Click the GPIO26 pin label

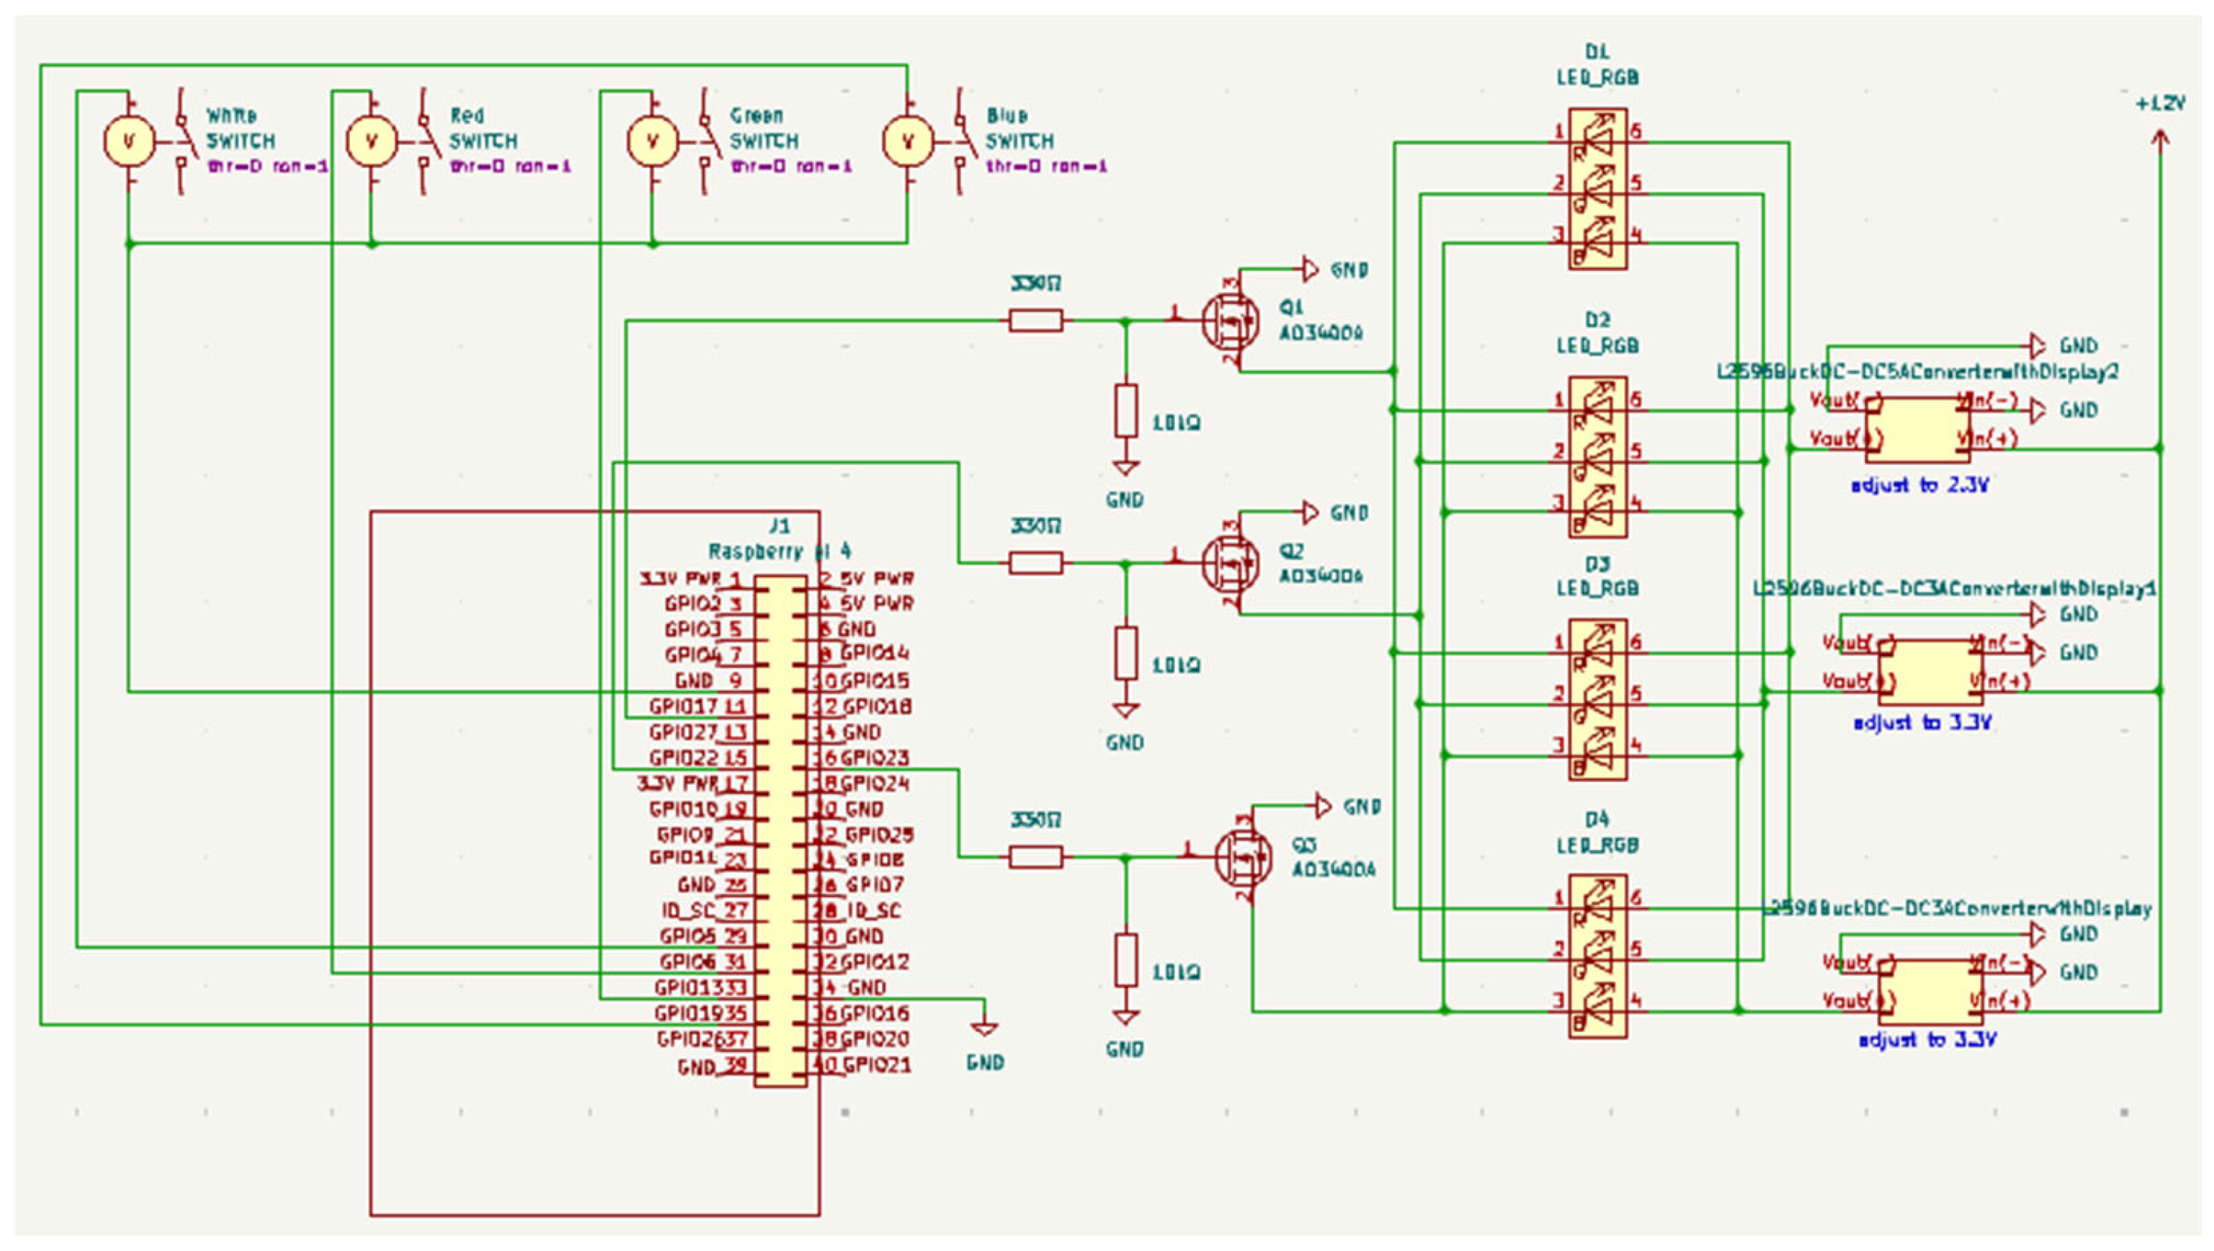click(x=692, y=1039)
